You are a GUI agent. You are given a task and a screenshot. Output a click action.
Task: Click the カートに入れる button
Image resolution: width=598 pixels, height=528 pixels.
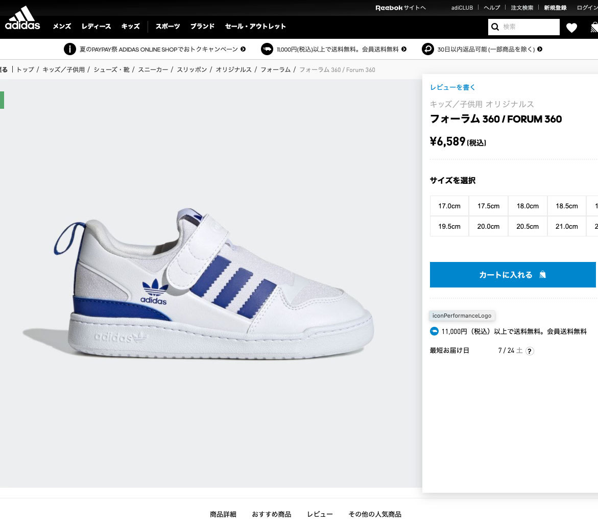click(513, 275)
